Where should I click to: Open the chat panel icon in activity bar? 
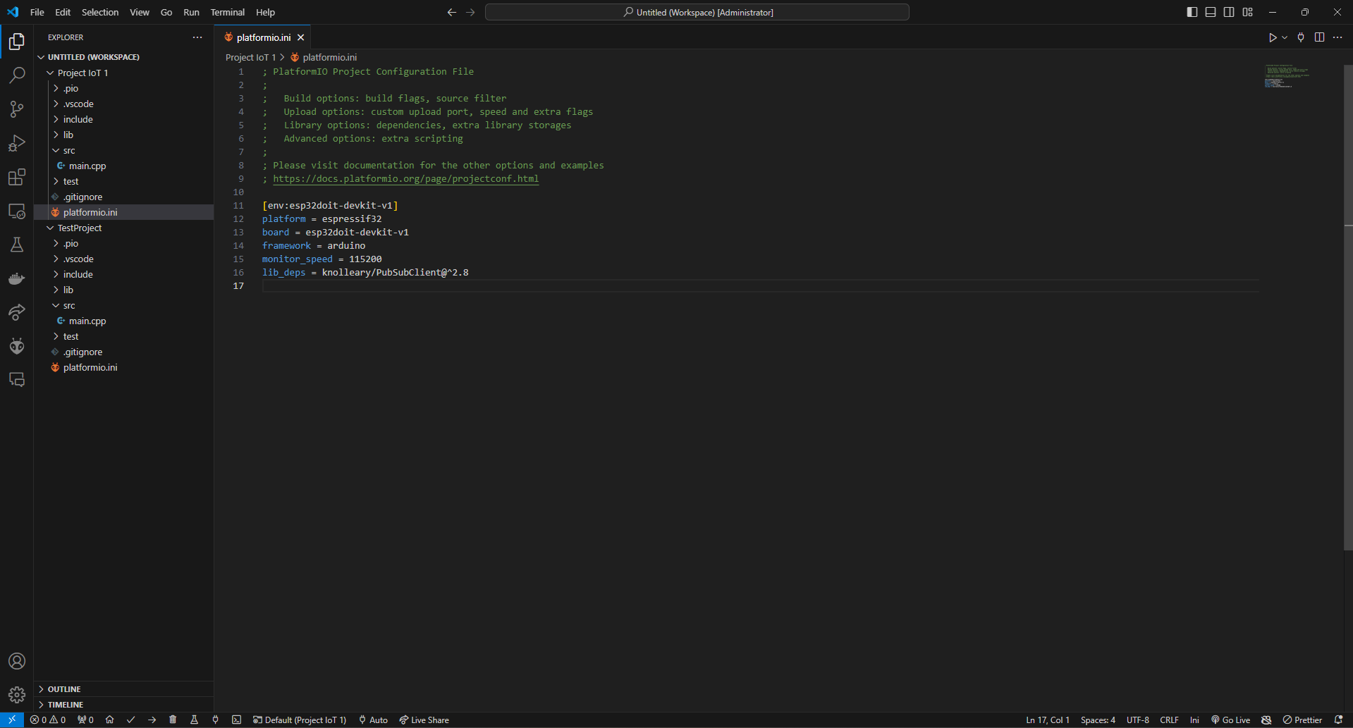pos(17,380)
